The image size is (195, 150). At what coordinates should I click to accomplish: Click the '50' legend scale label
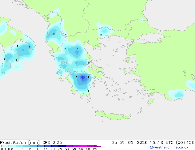pos(95,149)
